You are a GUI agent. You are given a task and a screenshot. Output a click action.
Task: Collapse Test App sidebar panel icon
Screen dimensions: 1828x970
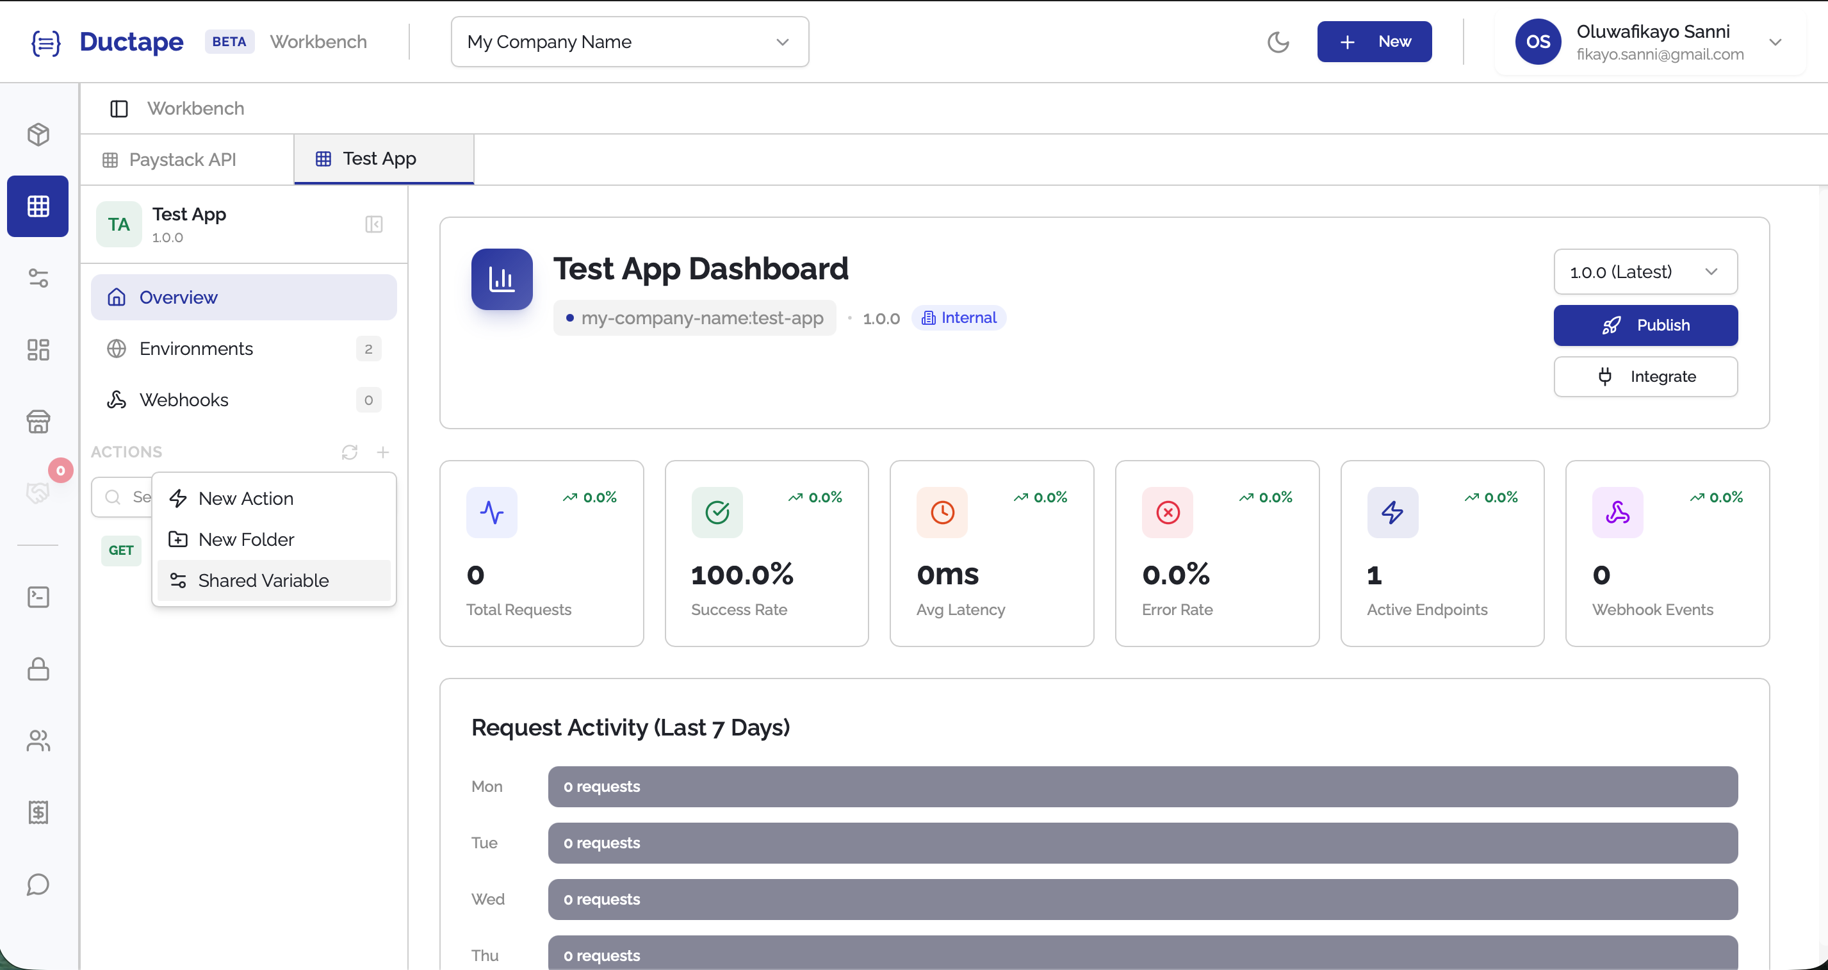[374, 225]
